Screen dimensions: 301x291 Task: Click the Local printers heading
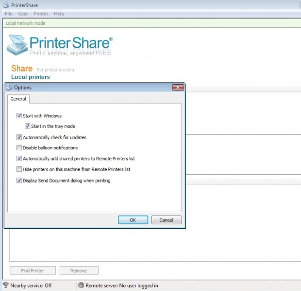pyautogui.click(x=31, y=77)
